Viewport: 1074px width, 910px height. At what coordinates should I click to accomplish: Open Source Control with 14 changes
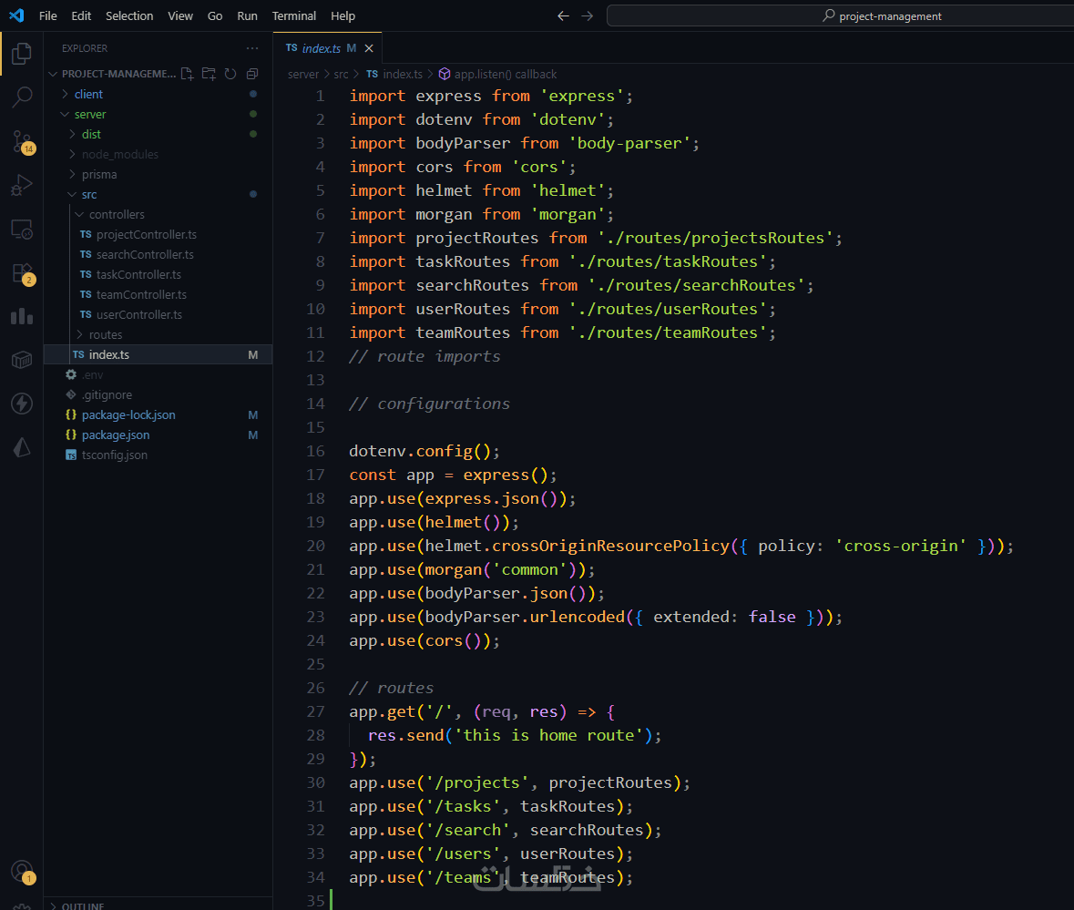click(x=22, y=141)
